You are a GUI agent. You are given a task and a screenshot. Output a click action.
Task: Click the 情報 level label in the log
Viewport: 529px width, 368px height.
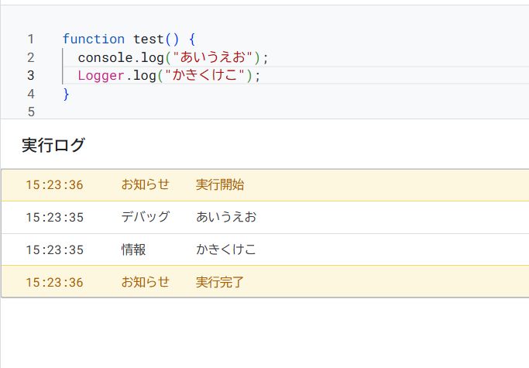click(x=133, y=249)
